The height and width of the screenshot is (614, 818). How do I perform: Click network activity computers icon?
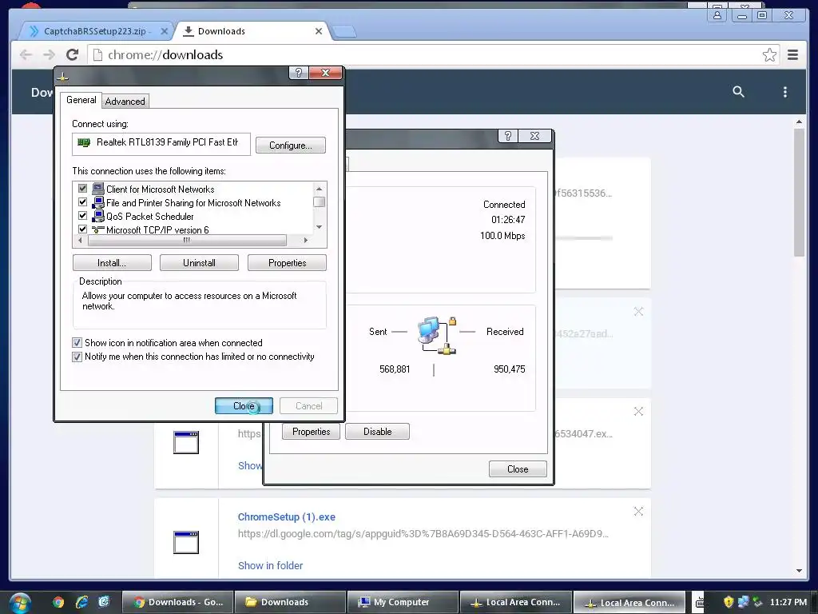437,335
